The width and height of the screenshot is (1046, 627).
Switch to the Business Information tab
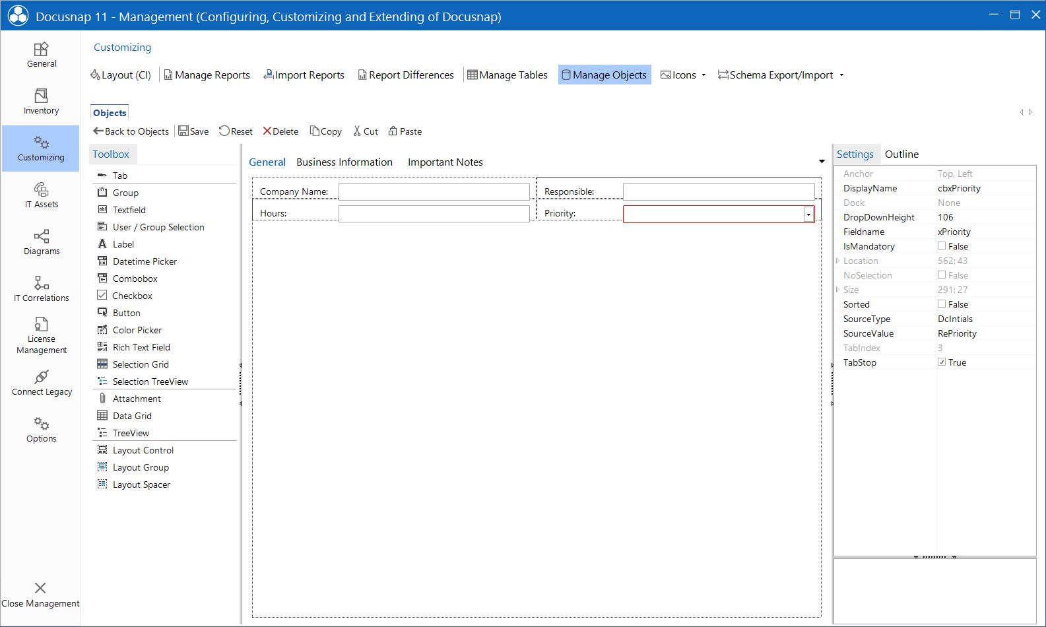click(x=344, y=162)
